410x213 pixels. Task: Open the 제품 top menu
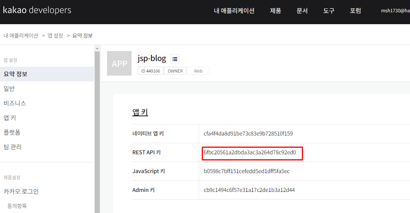coord(275,11)
